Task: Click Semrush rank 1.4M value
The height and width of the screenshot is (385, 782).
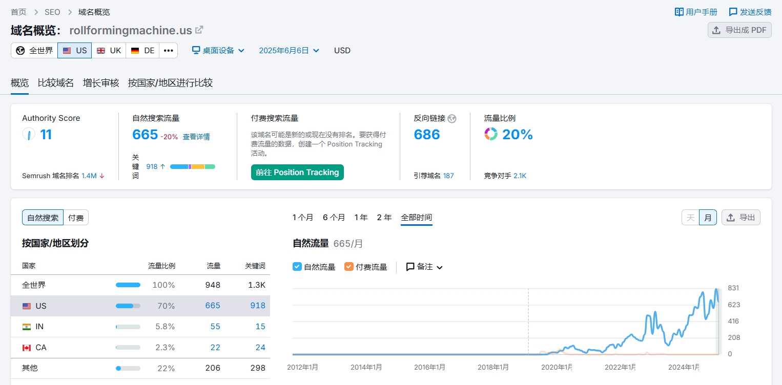Action: pos(89,176)
